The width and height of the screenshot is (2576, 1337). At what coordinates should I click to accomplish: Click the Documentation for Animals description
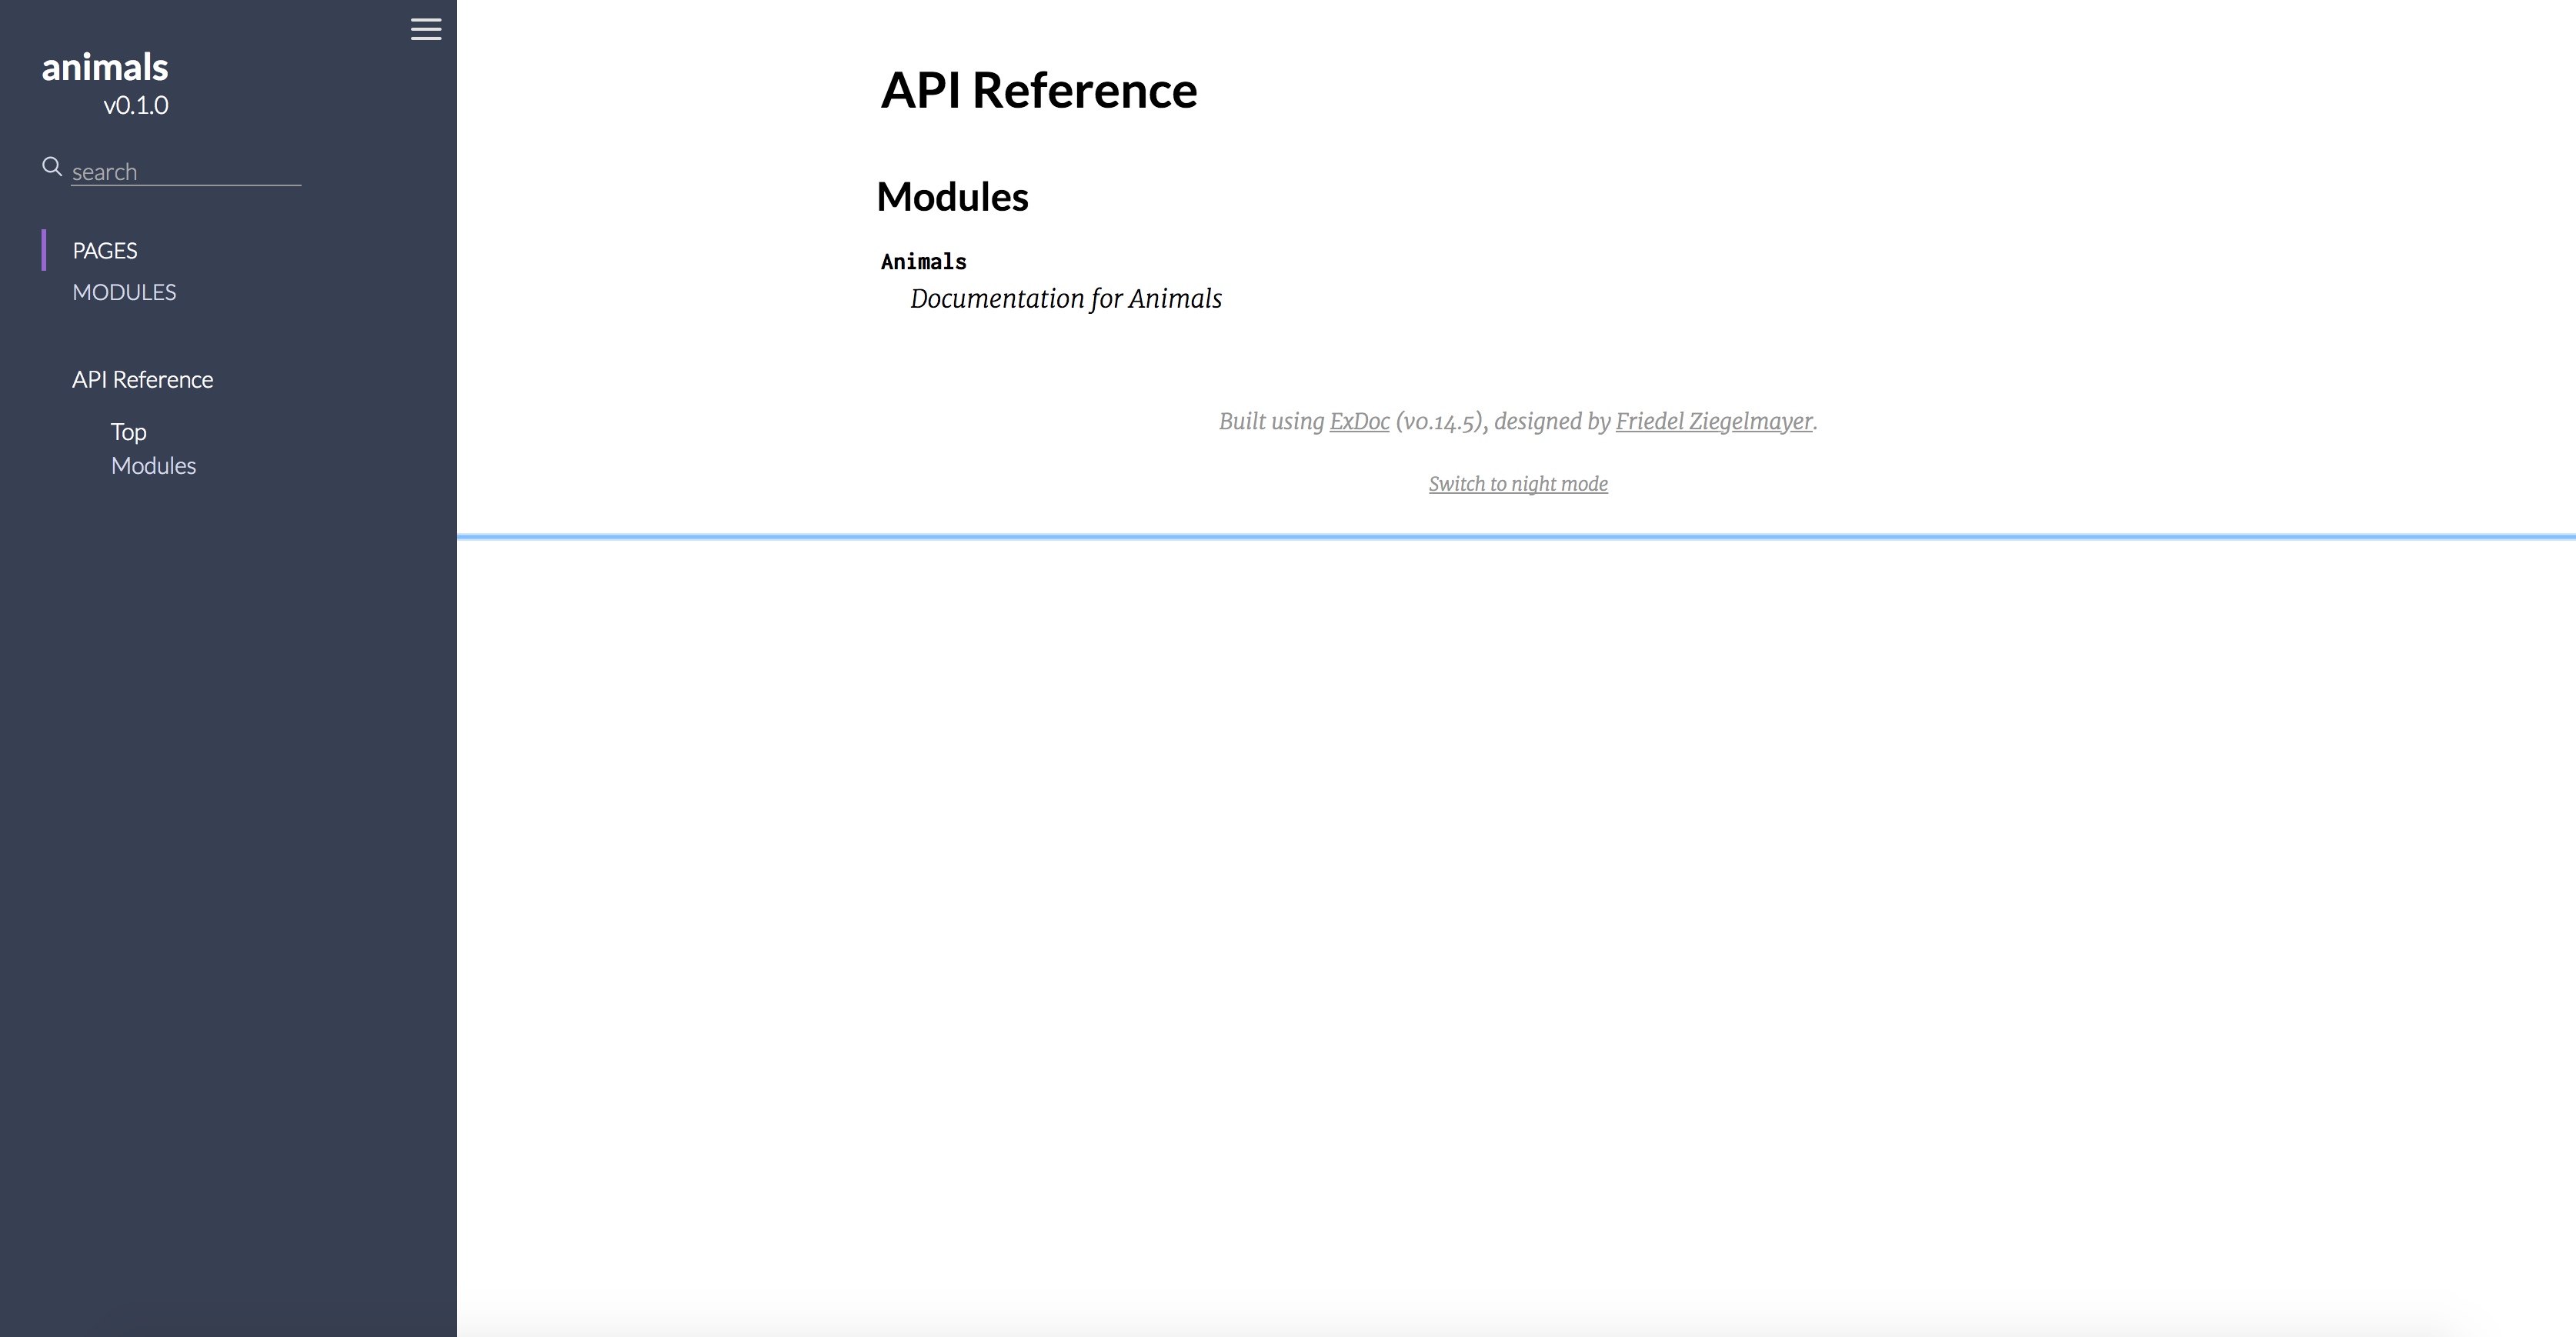pos(1065,299)
